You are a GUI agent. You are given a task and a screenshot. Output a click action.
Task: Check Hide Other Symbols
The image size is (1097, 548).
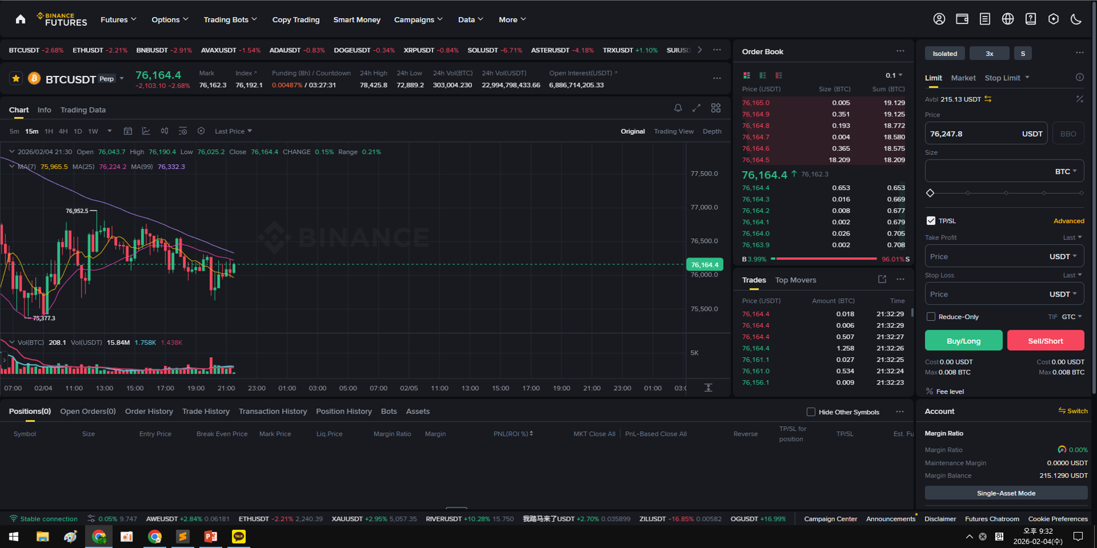[811, 412]
